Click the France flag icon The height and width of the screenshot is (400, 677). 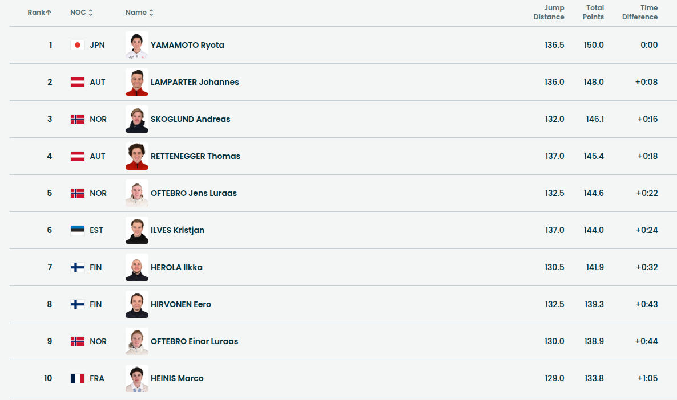[x=78, y=378]
